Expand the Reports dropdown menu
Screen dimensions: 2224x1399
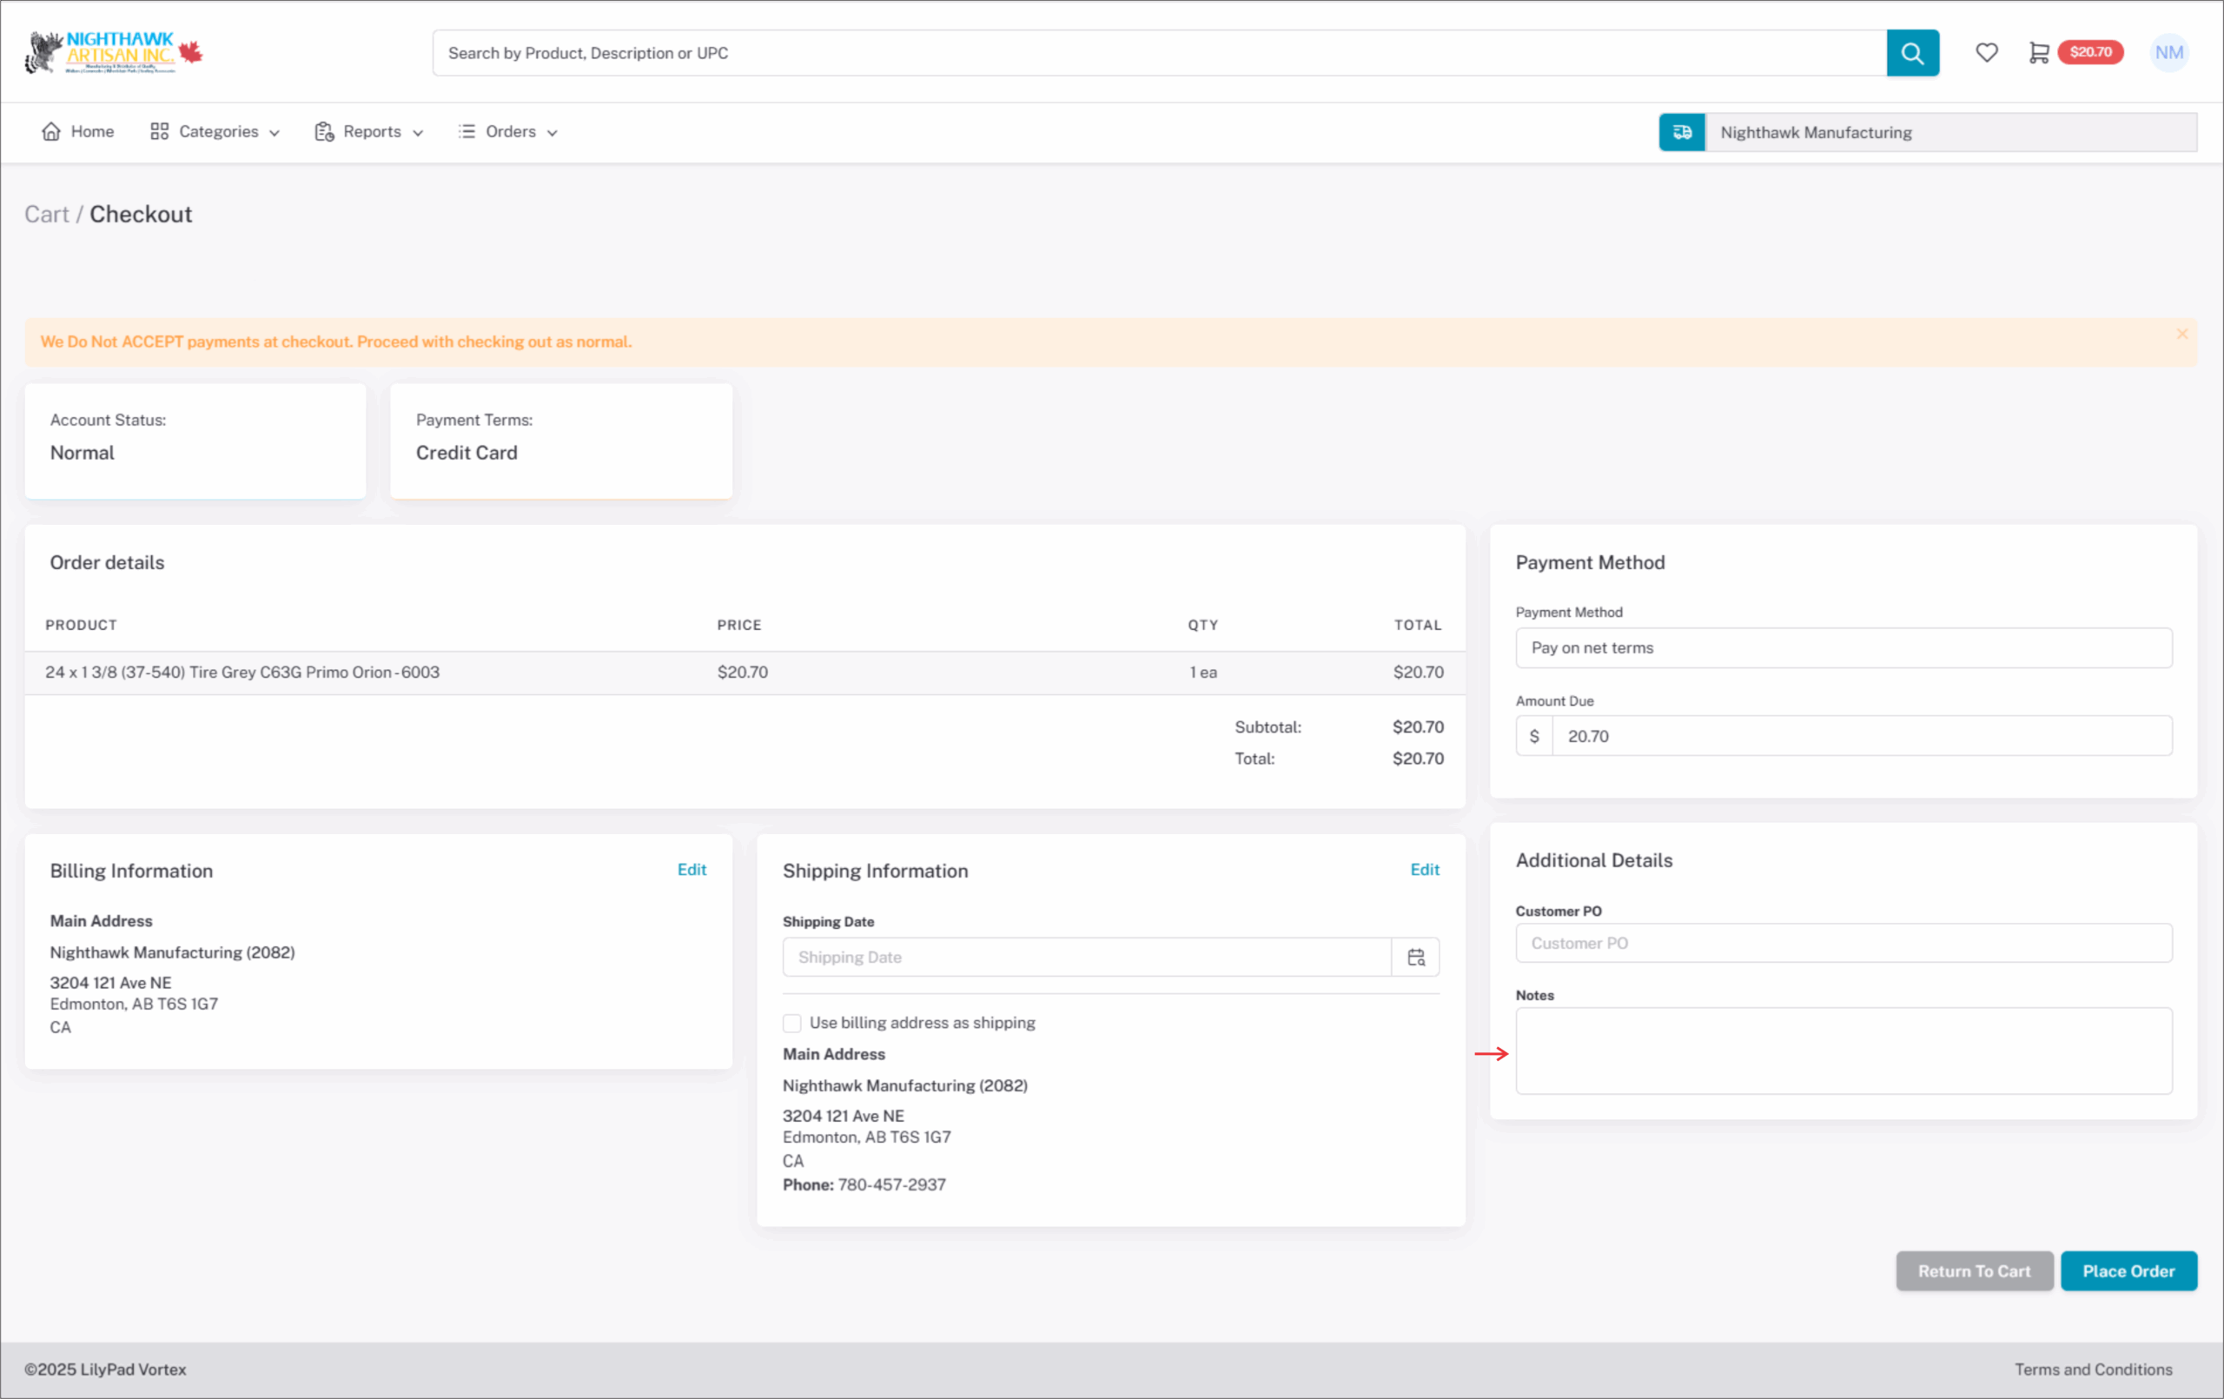[369, 132]
